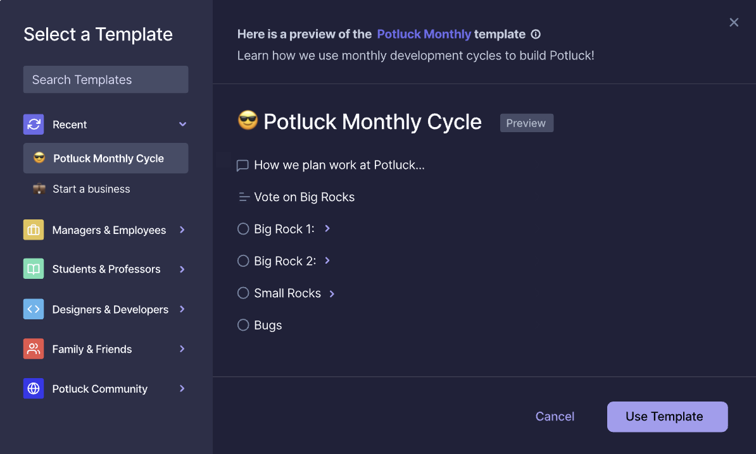Open the Recent category label
This screenshot has width=756, height=454.
click(x=70, y=124)
